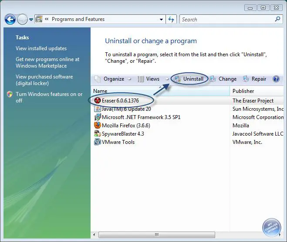The image size is (287, 242).
Task: Select Java(TM) 6 Update 20 entry
Action: click(126, 109)
